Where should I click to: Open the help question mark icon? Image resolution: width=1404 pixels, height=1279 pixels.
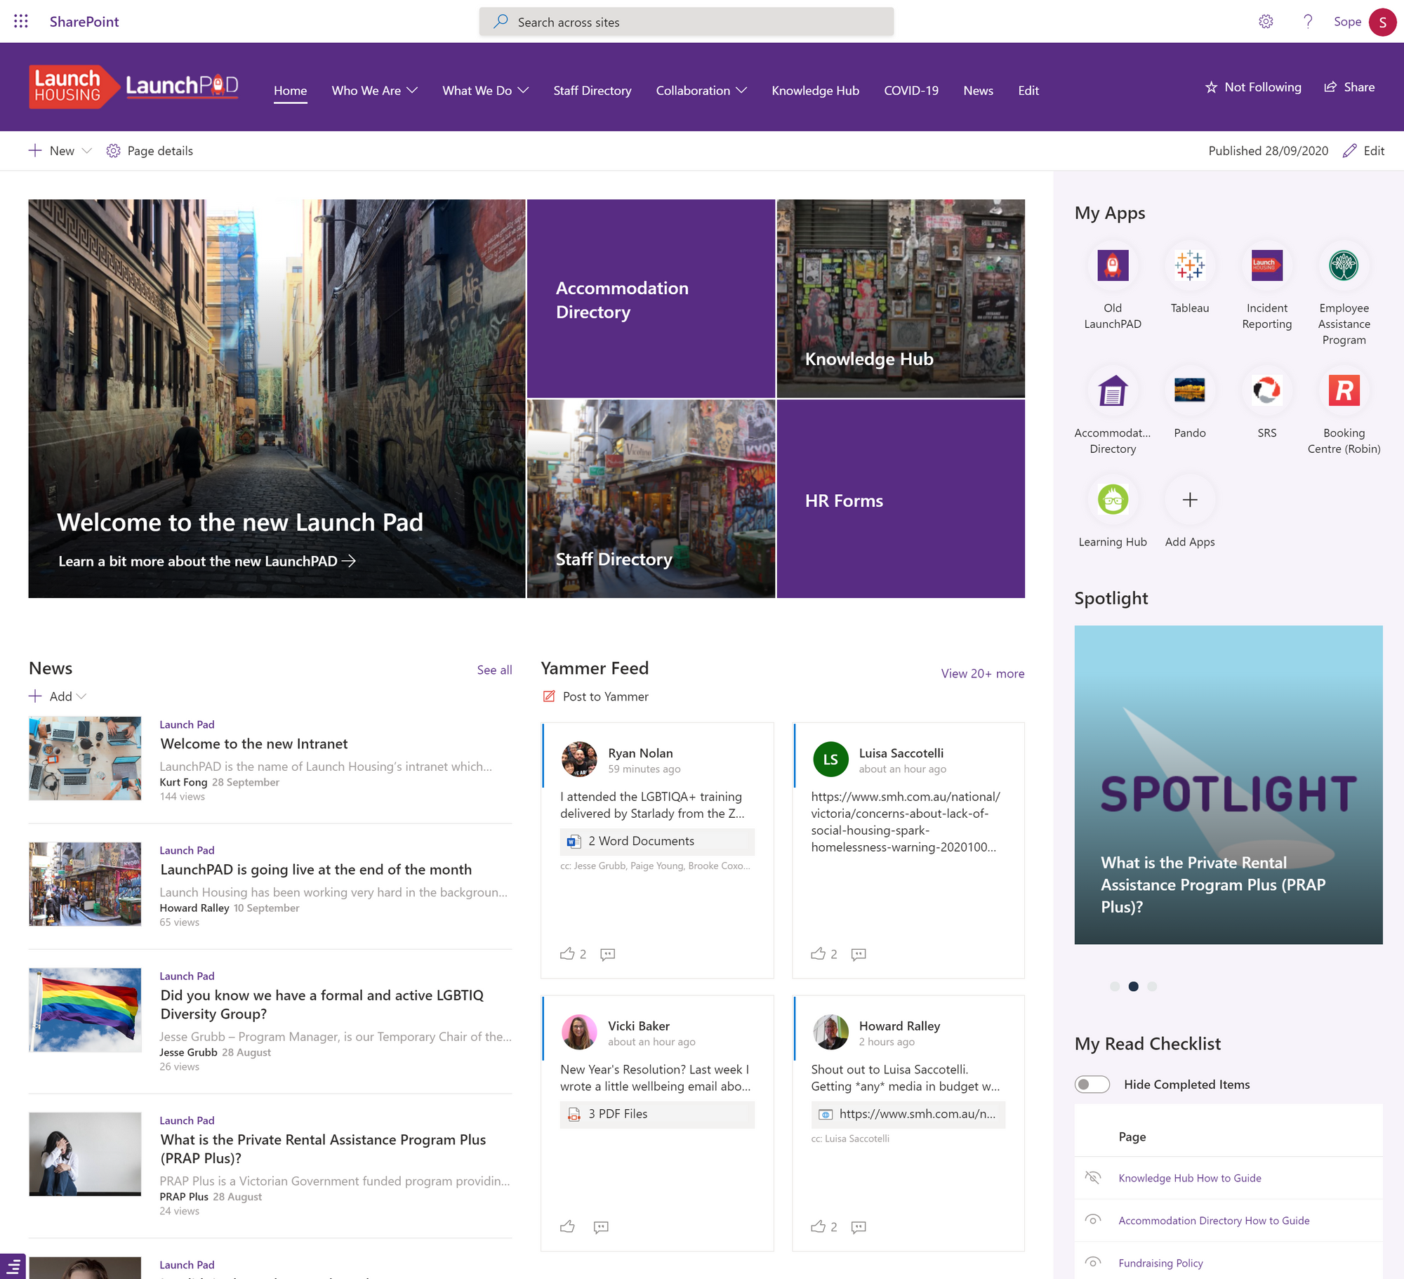1307,22
